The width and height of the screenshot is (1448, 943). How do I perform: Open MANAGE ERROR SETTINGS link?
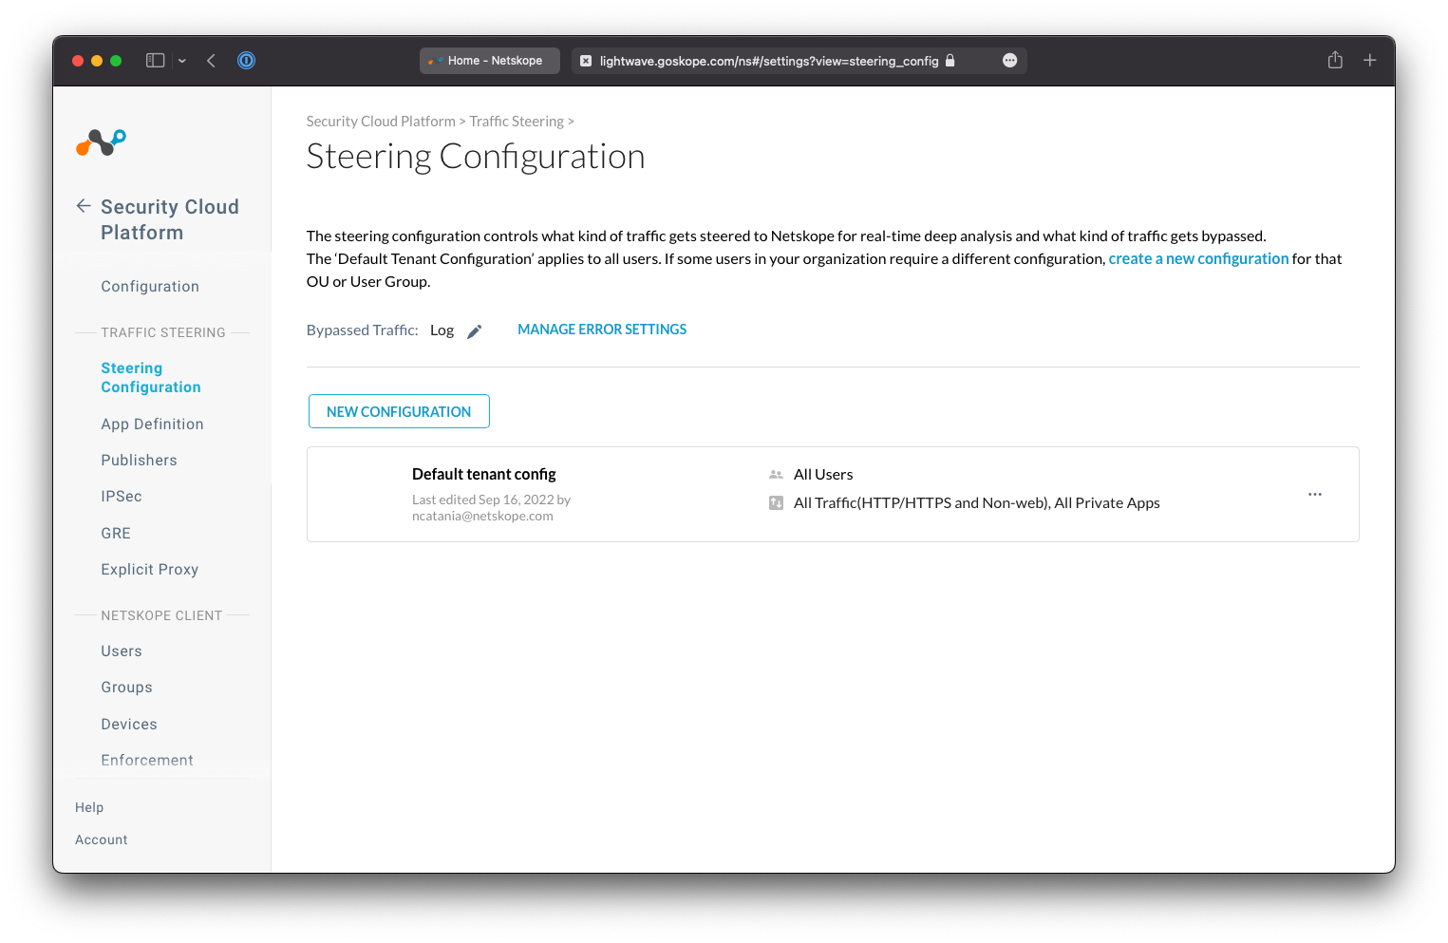pyautogui.click(x=602, y=330)
